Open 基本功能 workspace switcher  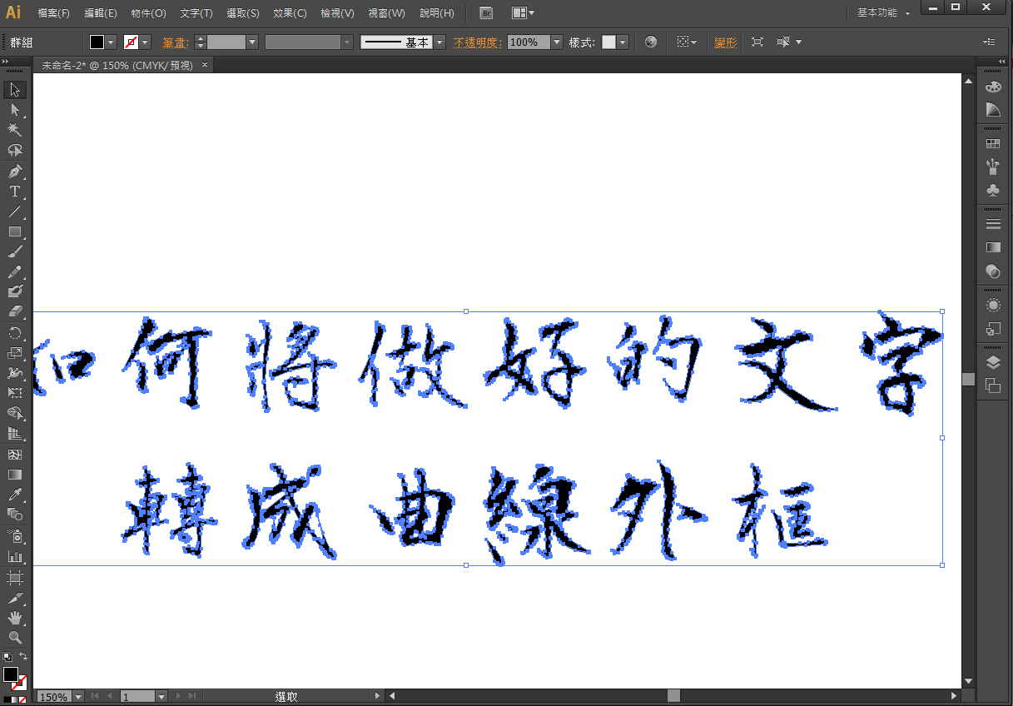(883, 13)
